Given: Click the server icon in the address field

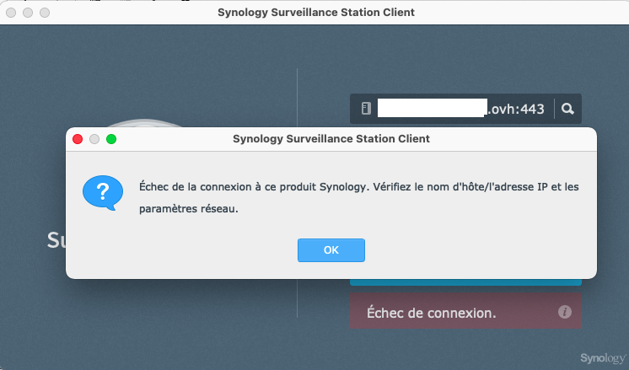Looking at the screenshot, I should [365, 109].
